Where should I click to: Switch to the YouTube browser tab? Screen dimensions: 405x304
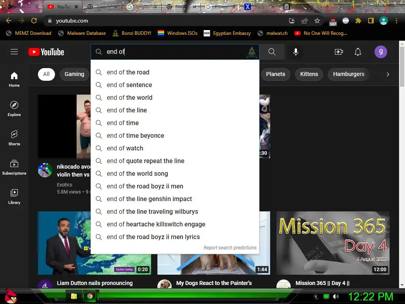coord(63,7)
